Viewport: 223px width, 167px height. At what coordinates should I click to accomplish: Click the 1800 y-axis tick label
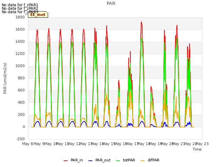20,17
